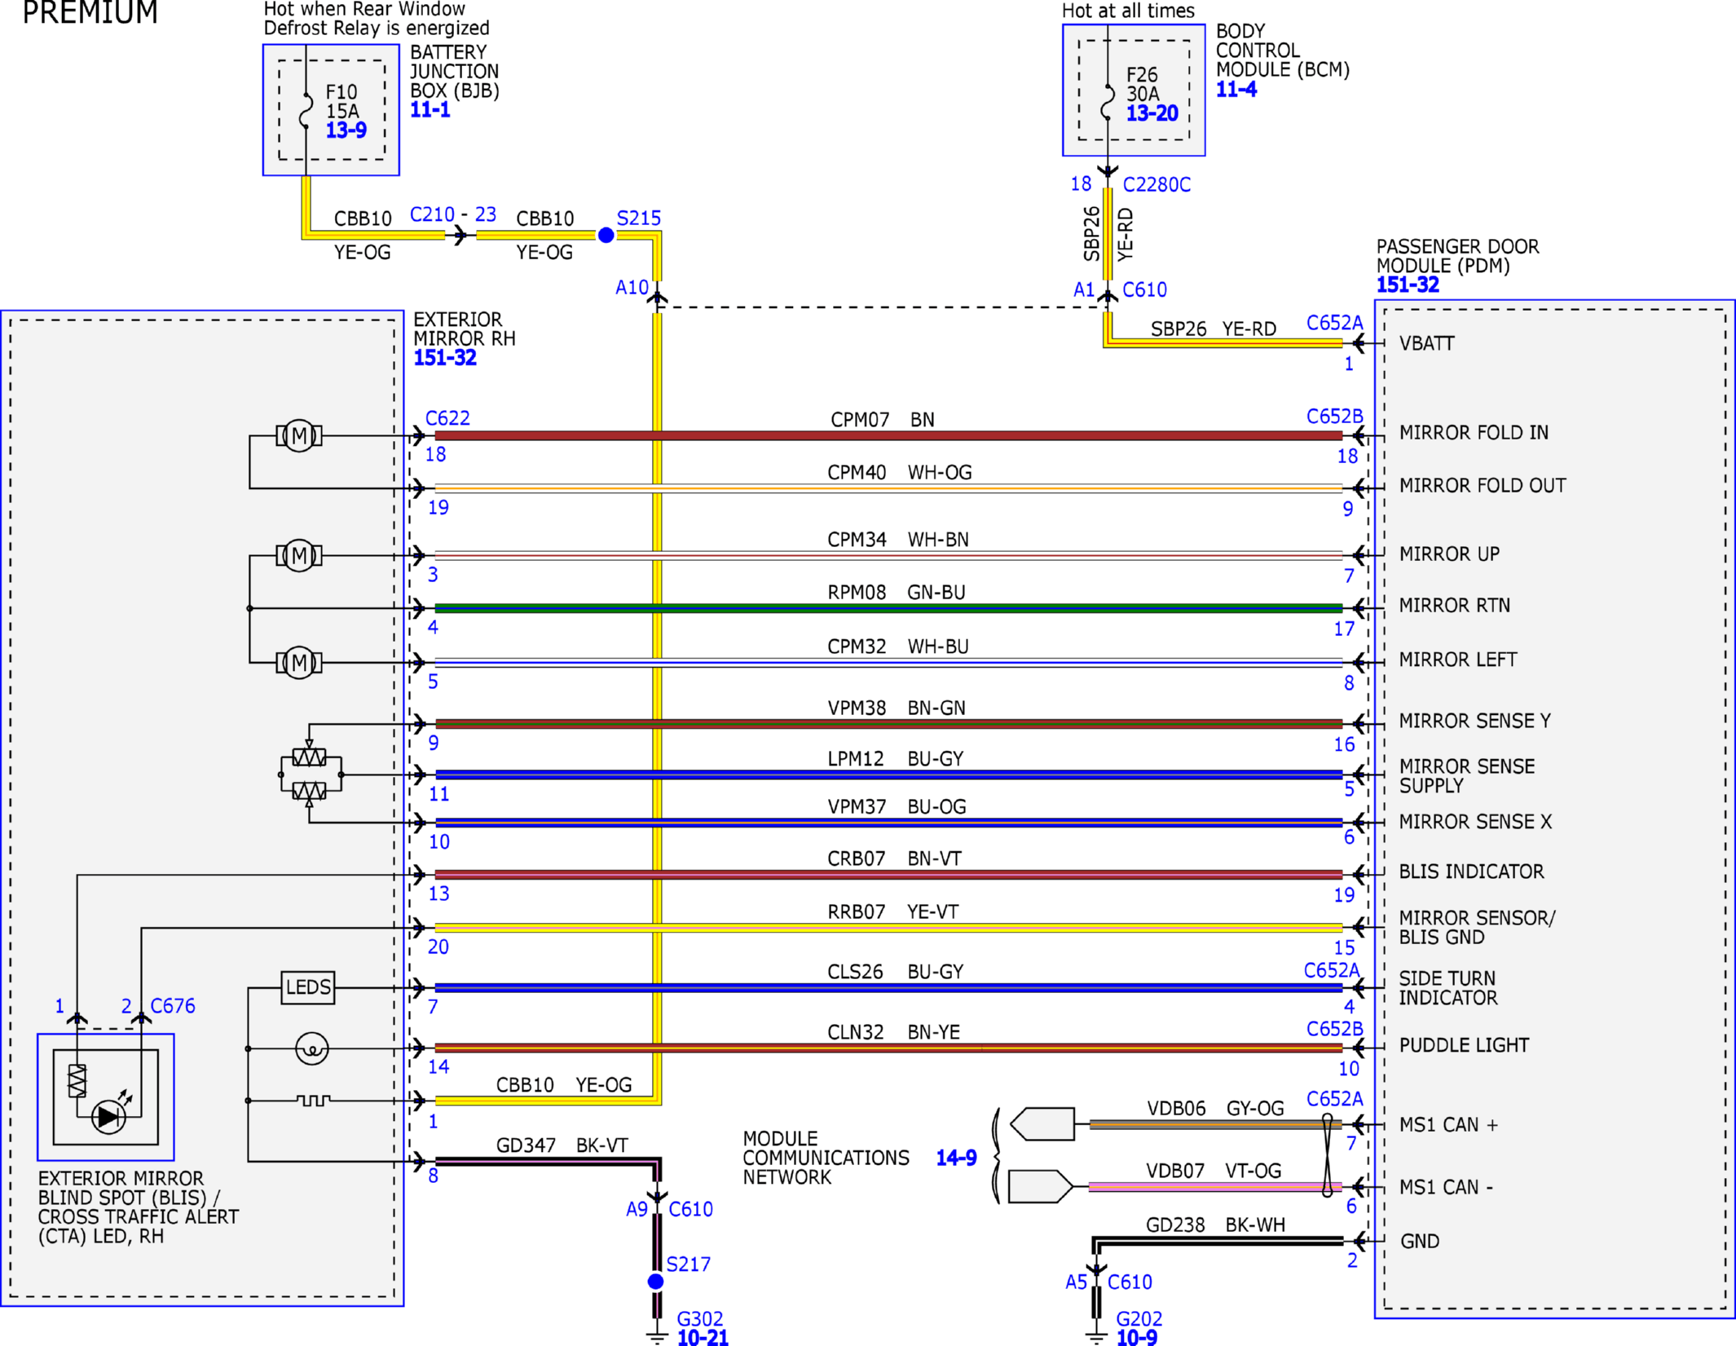Click the MIRROR SENSE Y pin label
Image resolution: width=1736 pixels, height=1346 pixels.
pos(1475,721)
